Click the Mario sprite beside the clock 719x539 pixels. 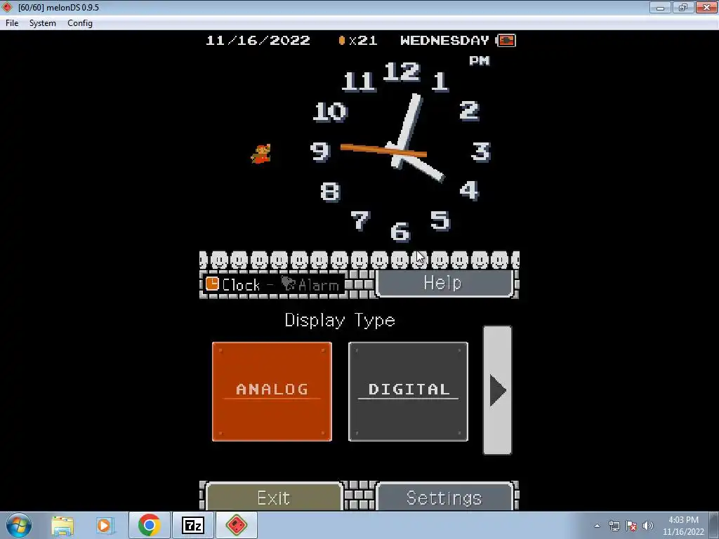click(261, 154)
